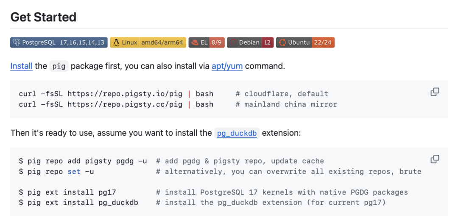The height and width of the screenshot is (224, 458).
Task: Click the inline pig code label
Action: tap(59, 67)
